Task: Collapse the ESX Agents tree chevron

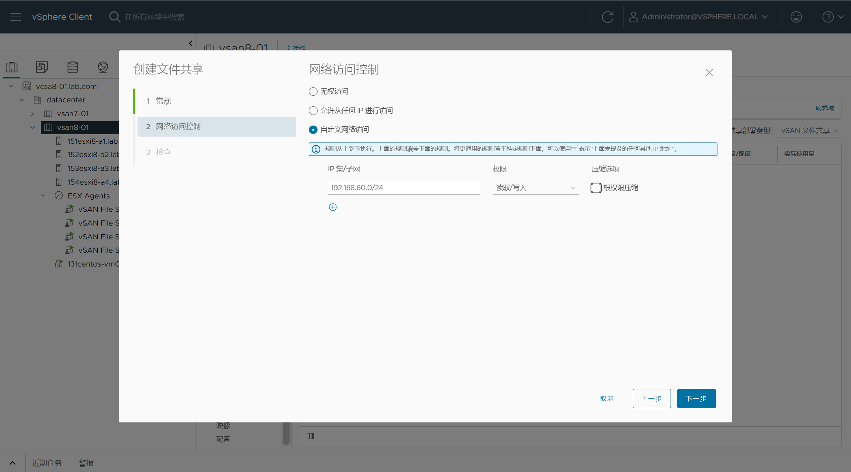Action: pyautogui.click(x=43, y=196)
